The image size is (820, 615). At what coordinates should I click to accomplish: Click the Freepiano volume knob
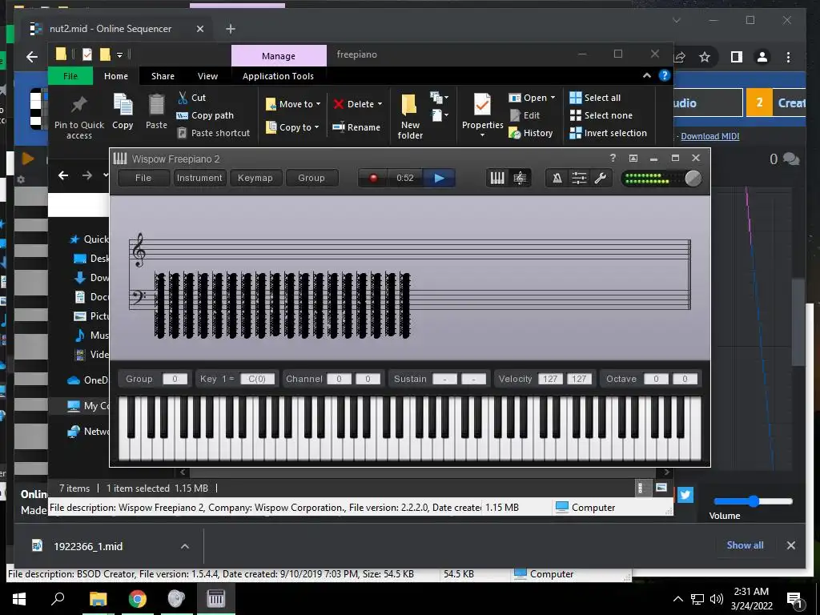tap(693, 179)
